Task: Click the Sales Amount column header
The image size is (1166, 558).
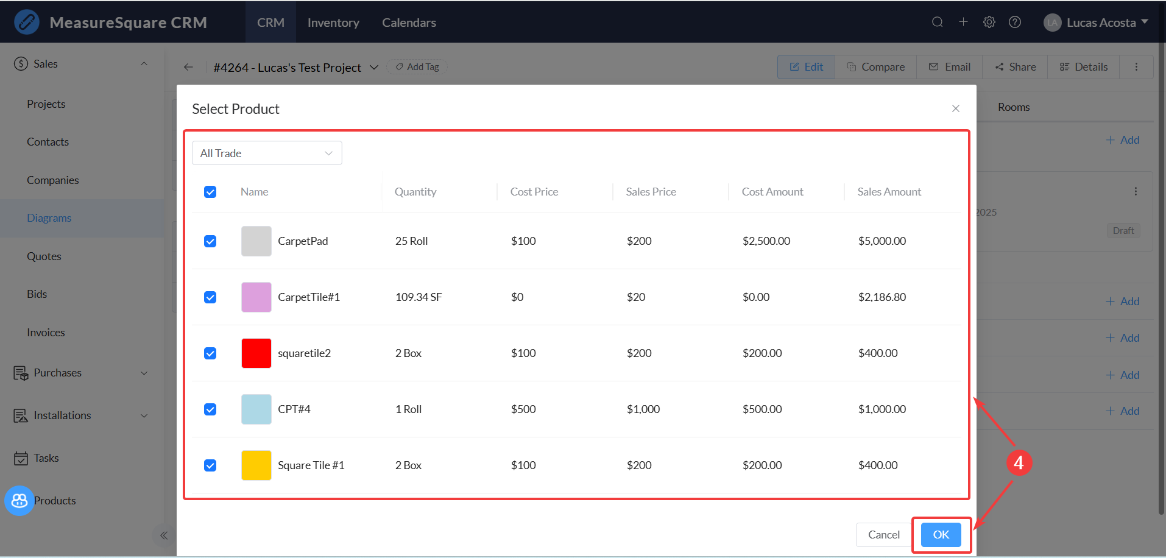Action: pyautogui.click(x=889, y=192)
